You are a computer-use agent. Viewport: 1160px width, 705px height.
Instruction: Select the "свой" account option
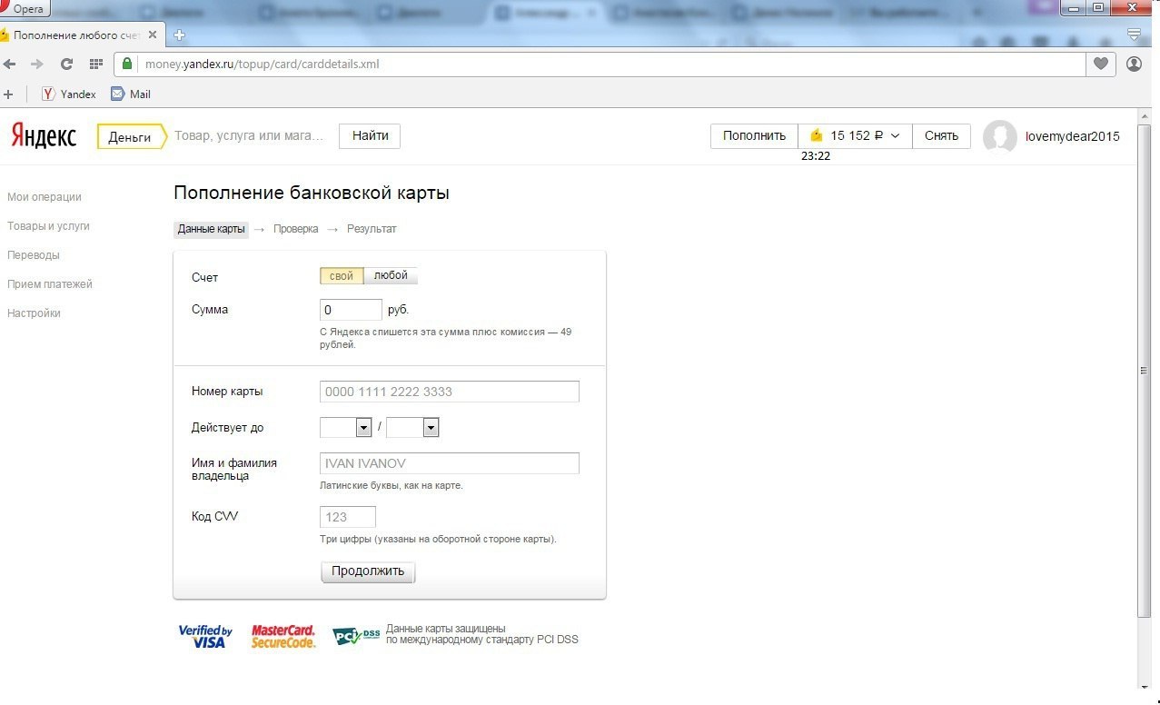[342, 276]
